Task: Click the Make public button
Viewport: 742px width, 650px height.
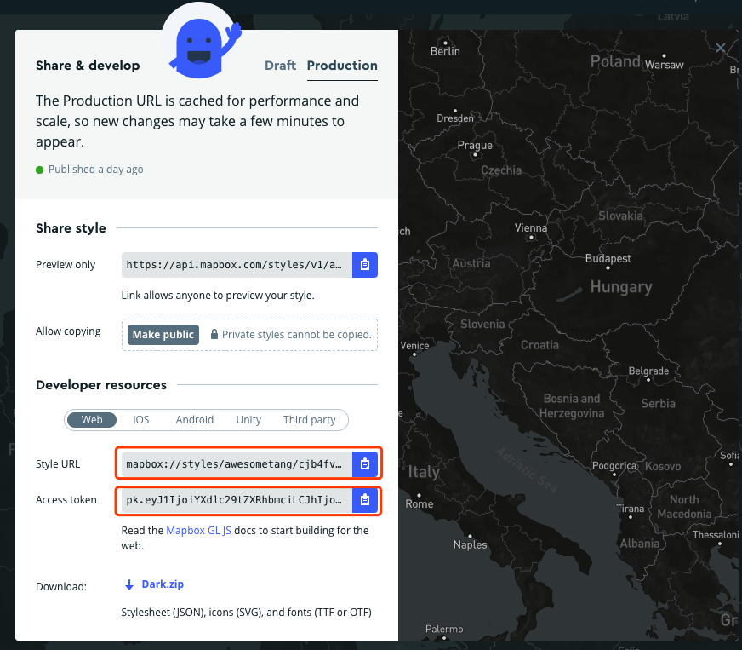Action: click(x=163, y=335)
